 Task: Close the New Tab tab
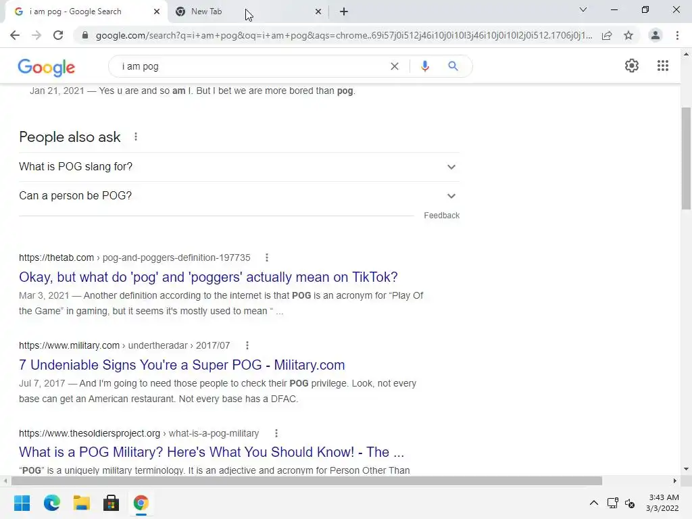click(x=318, y=11)
